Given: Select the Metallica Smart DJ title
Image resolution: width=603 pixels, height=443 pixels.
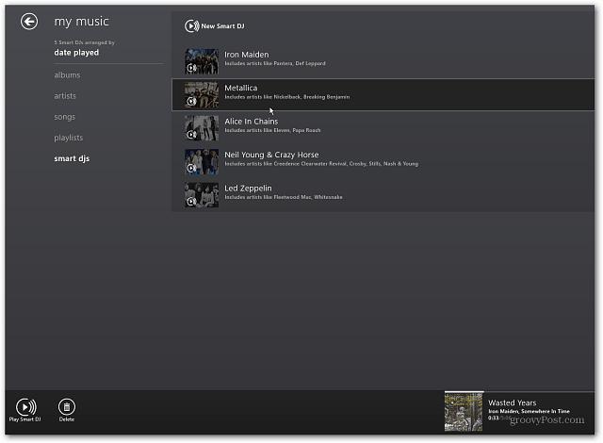Looking at the screenshot, I should 241,88.
